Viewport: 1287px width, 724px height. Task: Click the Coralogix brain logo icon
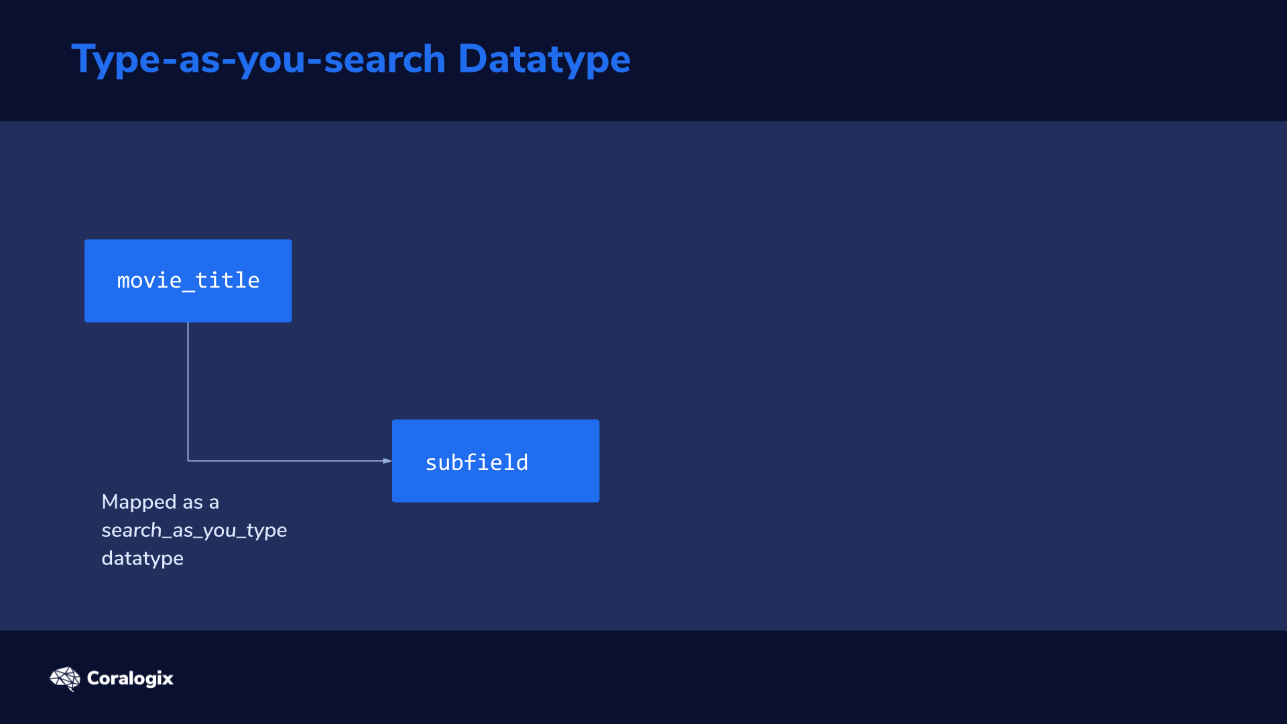[x=65, y=678]
